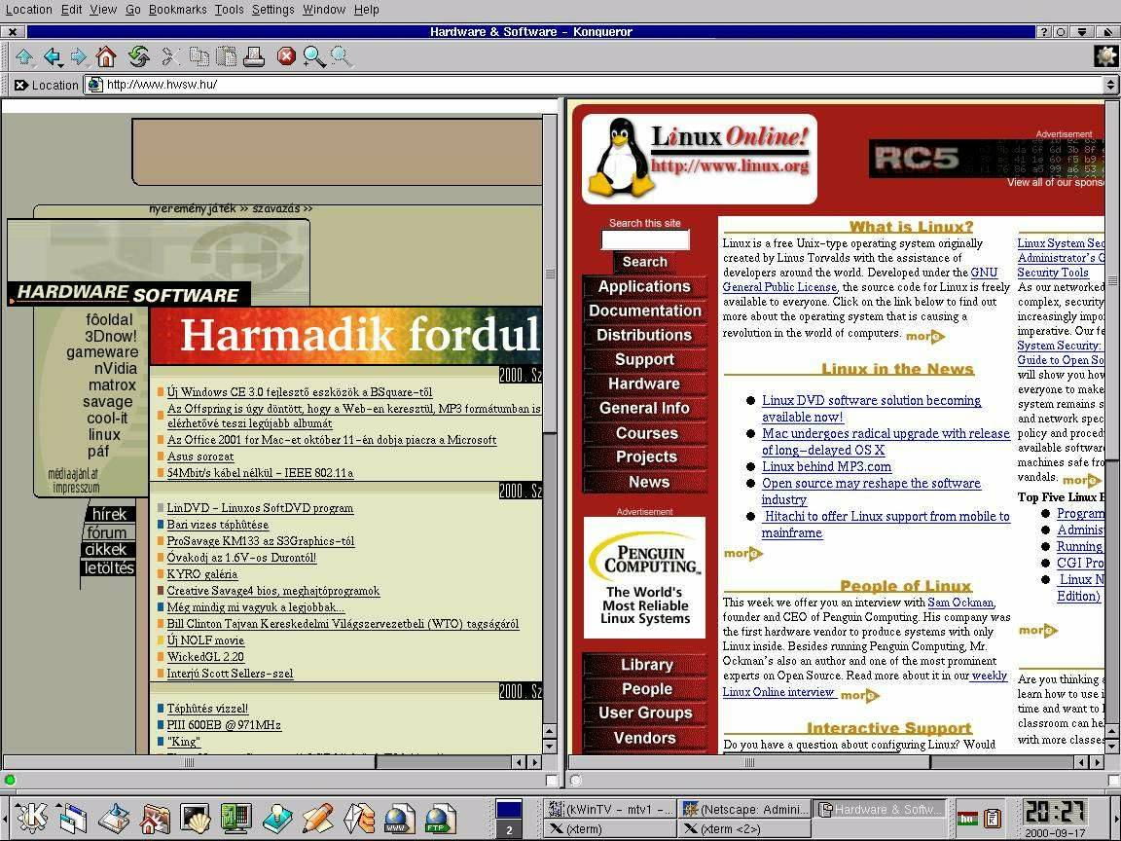Launch the home folder icon in the panel
The image size is (1121, 841).
click(x=155, y=818)
